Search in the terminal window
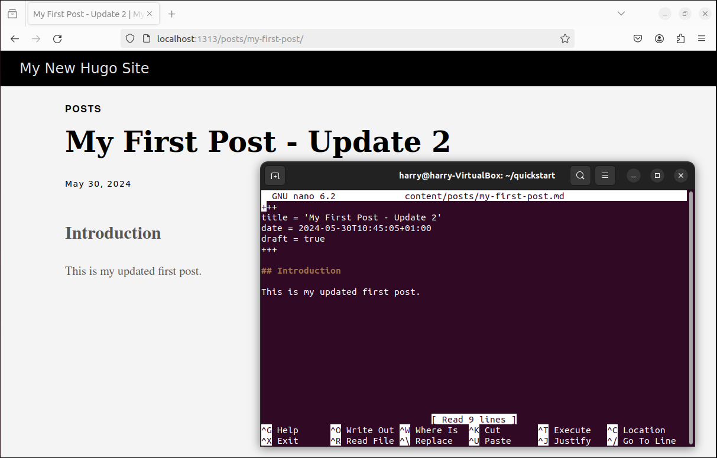This screenshot has height=458, width=717. (580, 176)
